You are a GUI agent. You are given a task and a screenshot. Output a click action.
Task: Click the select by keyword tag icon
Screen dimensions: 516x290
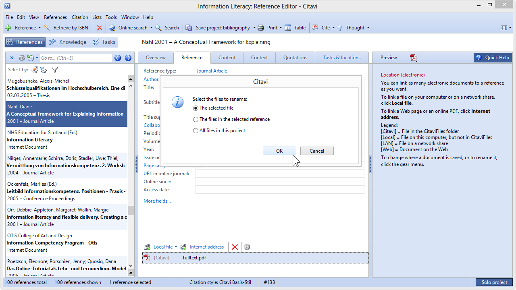point(35,70)
